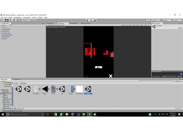Open Cloud services button
Screen dimensions: 183x130
pyautogui.click(x=148, y=21)
